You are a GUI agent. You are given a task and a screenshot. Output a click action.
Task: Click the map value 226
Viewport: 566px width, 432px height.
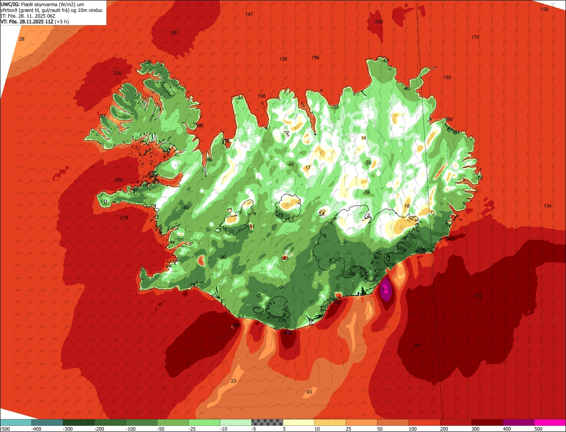tap(117, 73)
